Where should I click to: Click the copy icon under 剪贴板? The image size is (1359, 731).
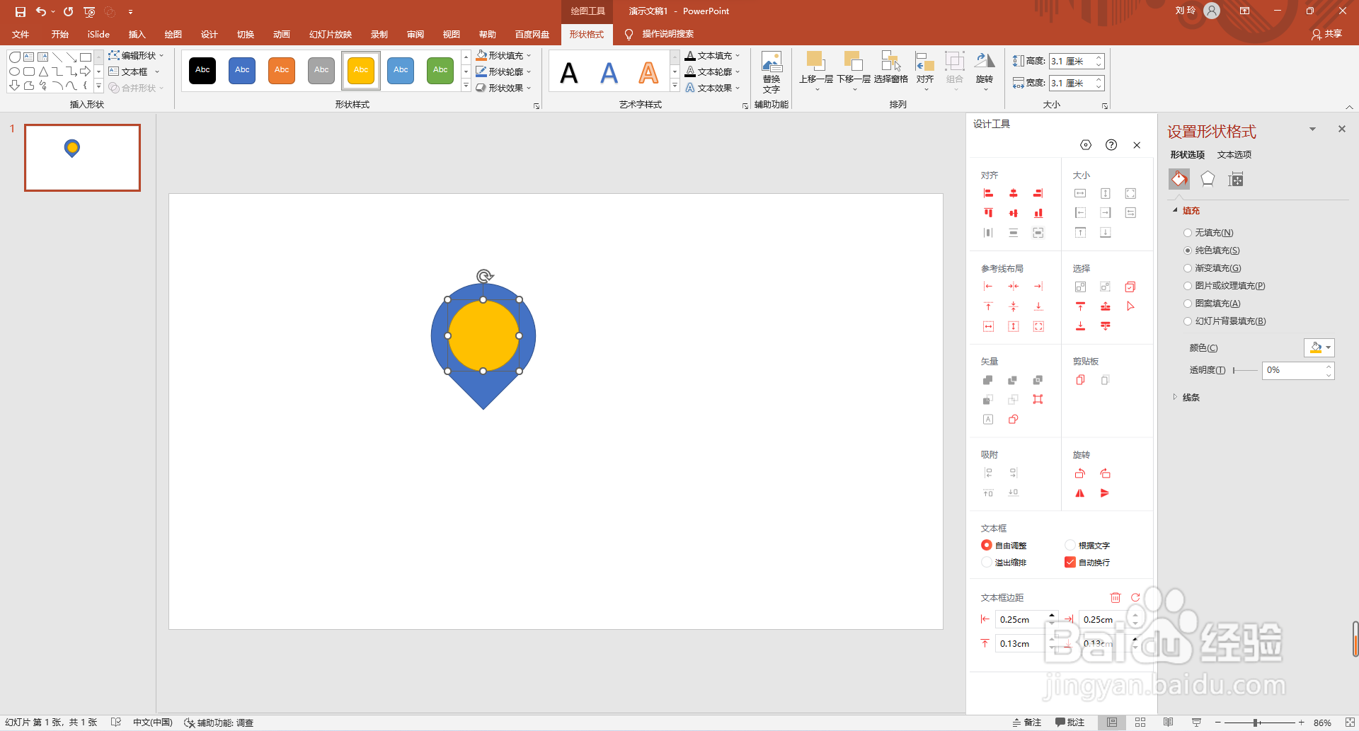pos(1080,380)
